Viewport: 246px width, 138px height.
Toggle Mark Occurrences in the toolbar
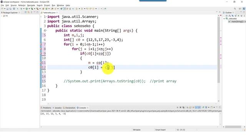[x=64, y=9]
